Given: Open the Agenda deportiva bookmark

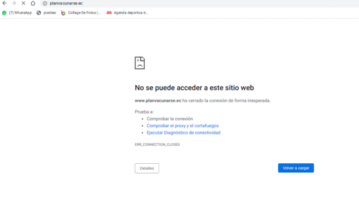Looking at the screenshot, I should [x=128, y=13].
